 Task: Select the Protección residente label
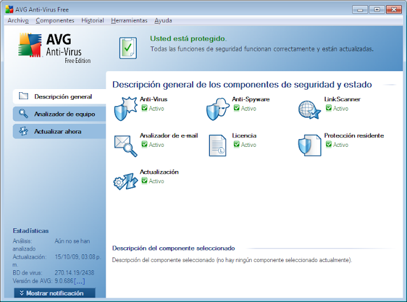354,135
